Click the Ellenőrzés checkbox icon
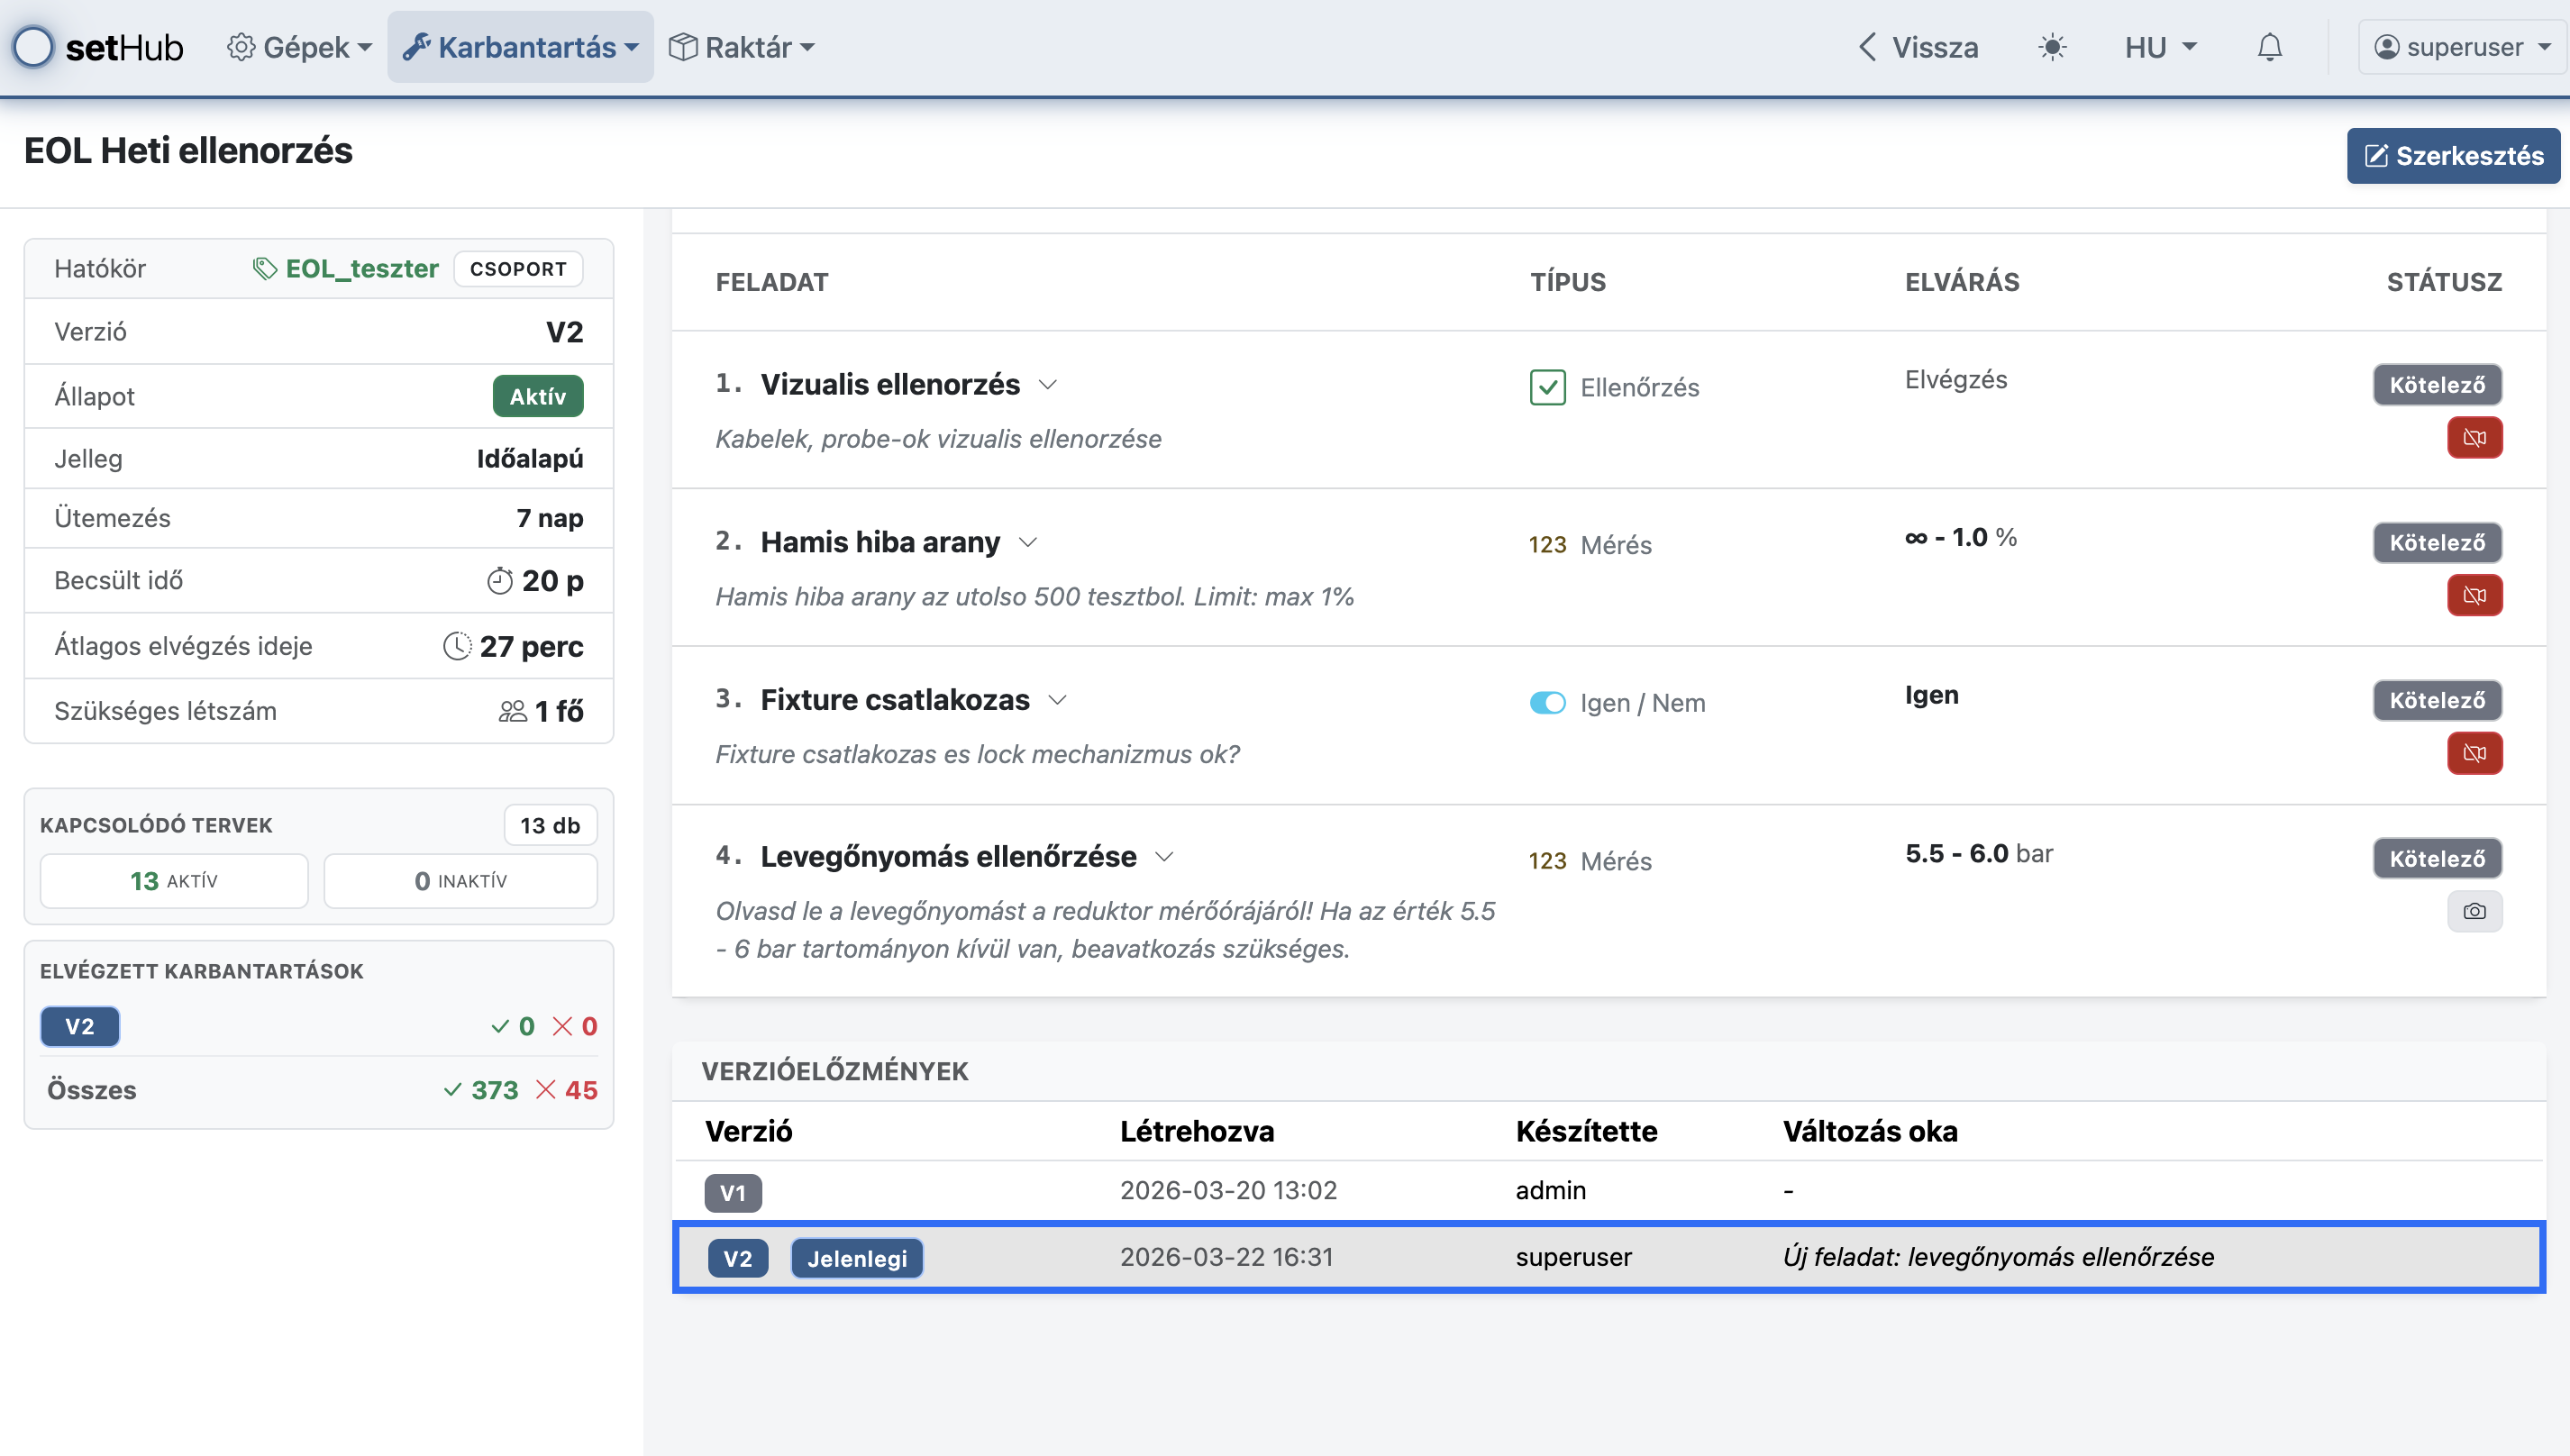 (1547, 387)
